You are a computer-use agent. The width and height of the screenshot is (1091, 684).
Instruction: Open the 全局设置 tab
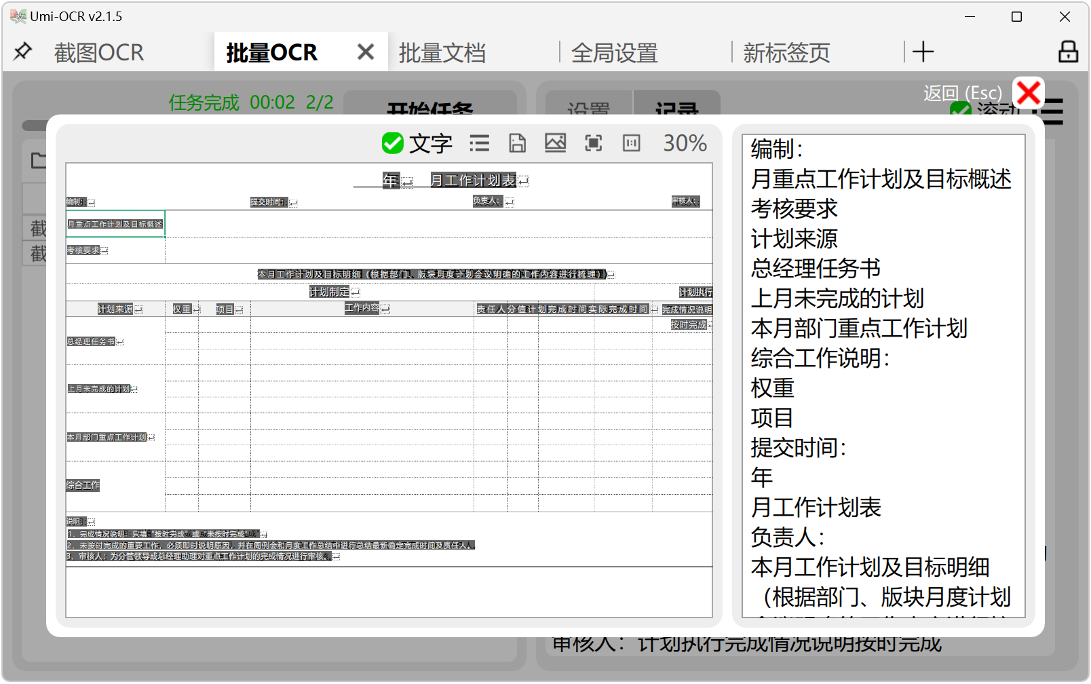(615, 52)
